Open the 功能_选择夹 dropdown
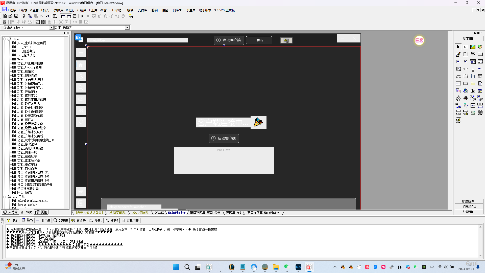 (x=127, y=28)
